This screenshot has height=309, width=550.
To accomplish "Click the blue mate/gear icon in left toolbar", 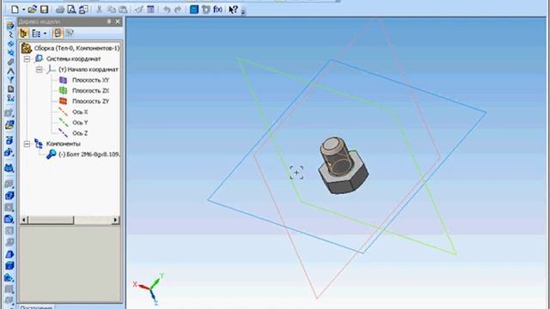I will pyautogui.click(x=9, y=152).
